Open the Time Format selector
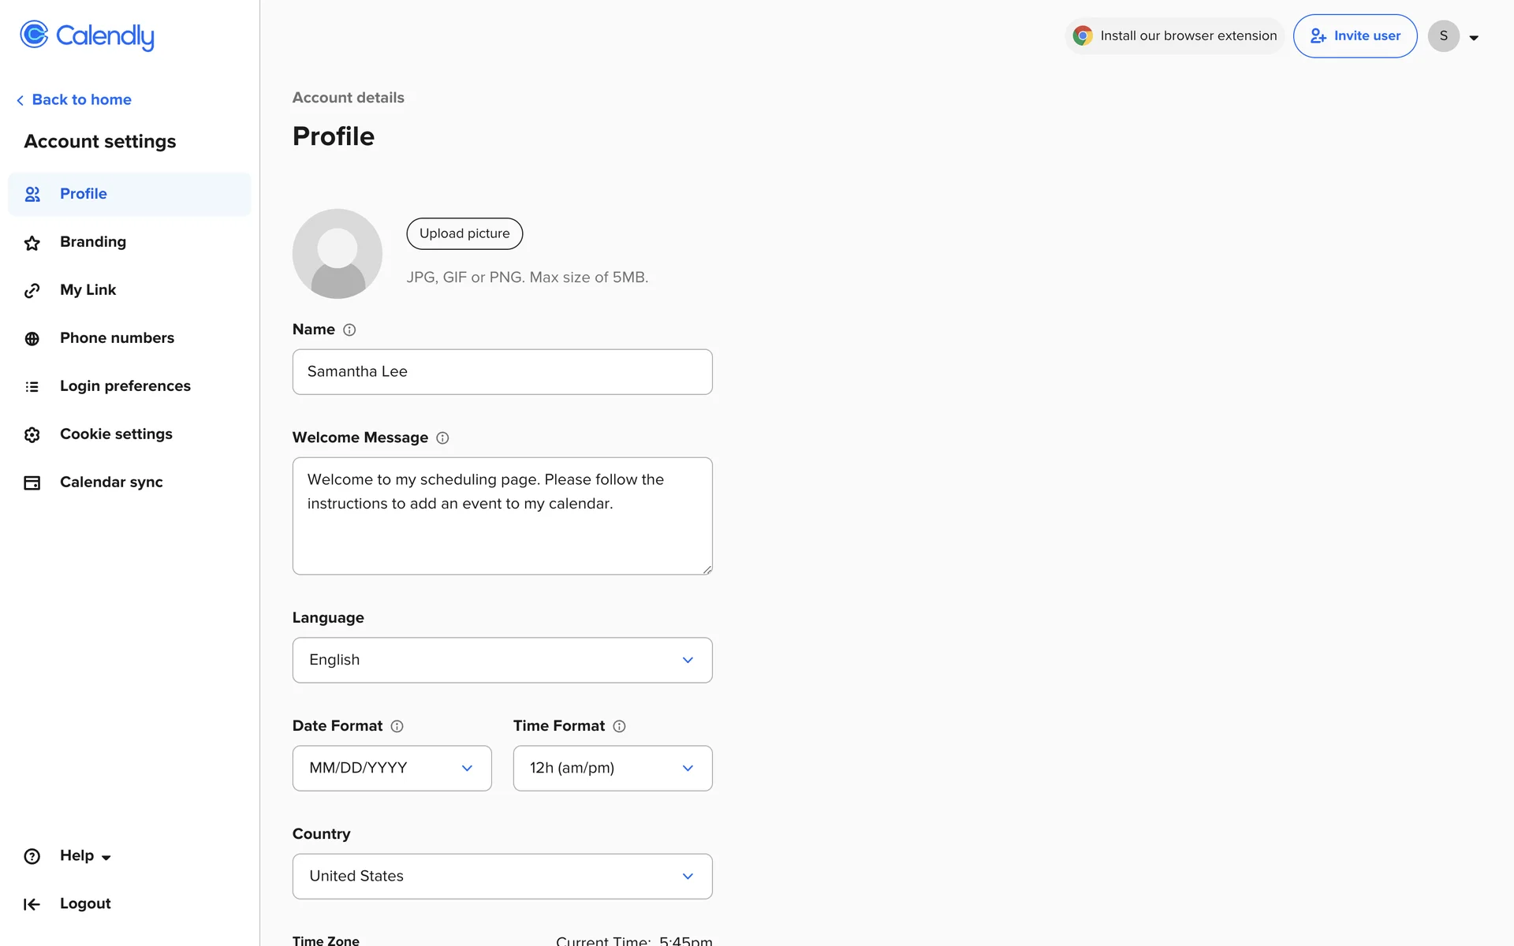The height and width of the screenshot is (946, 1514). pyautogui.click(x=613, y=769)
